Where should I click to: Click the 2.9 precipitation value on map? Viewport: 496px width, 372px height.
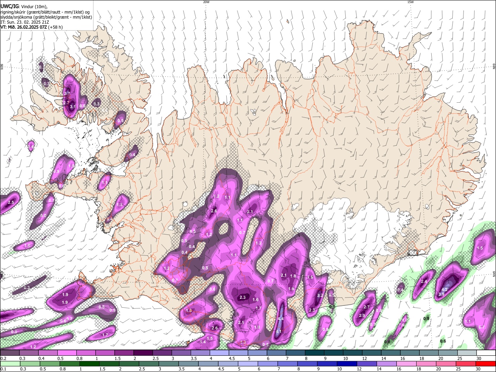[x=362, y=316]
